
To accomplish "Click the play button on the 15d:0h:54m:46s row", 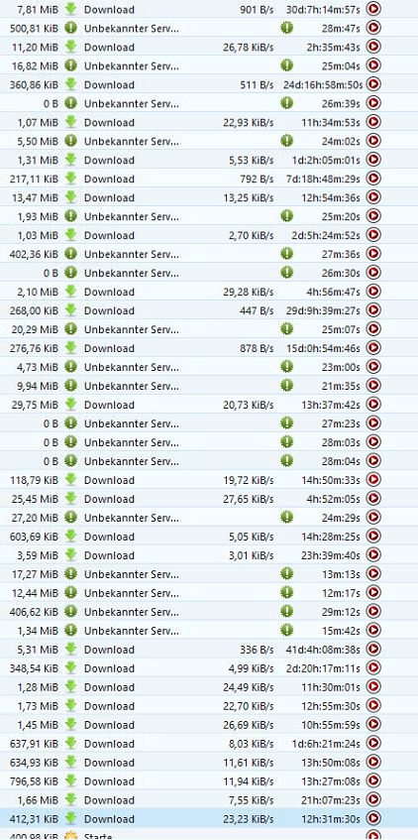I will coord(373,348).
